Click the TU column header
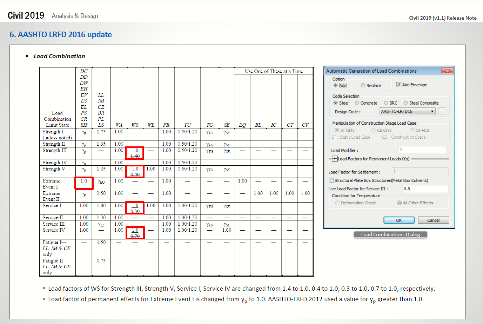Screen dimensions: 483x324 tap(188, 125)
